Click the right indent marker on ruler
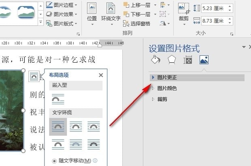 click(100, 45)
